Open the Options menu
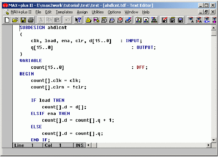Viewport: 218px width, 157px height. (114, 12)
